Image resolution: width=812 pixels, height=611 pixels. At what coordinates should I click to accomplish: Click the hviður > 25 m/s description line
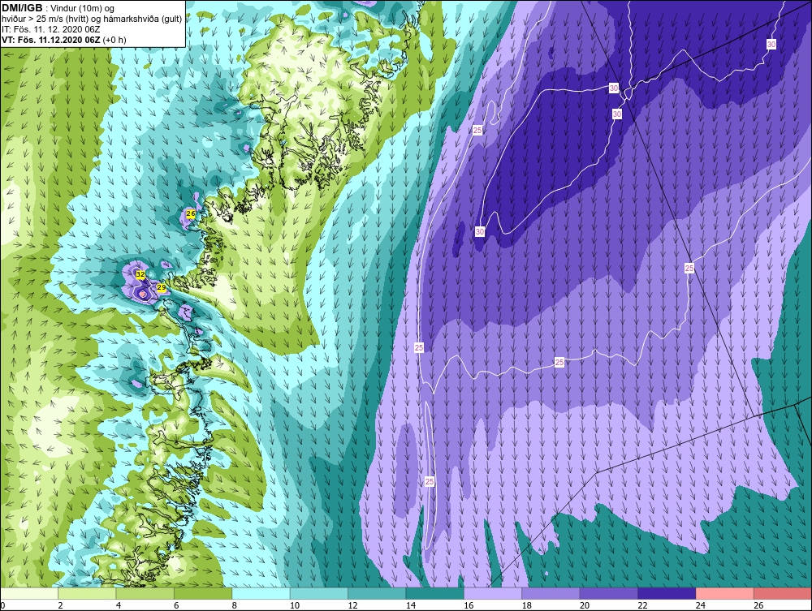[x=92, y=19]
